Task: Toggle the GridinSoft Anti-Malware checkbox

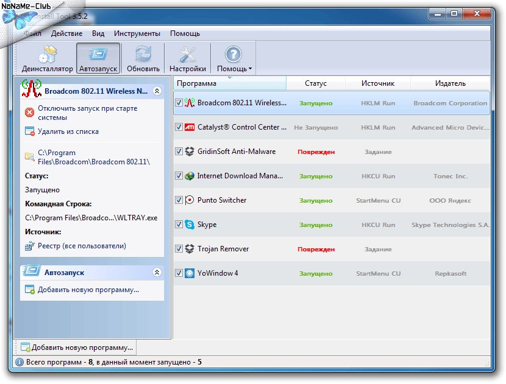Action: point(179,152)
